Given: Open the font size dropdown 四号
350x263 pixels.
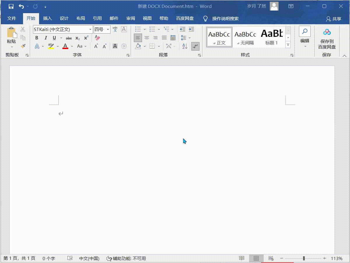Looking at the screenshot, I should pos(108,30).
